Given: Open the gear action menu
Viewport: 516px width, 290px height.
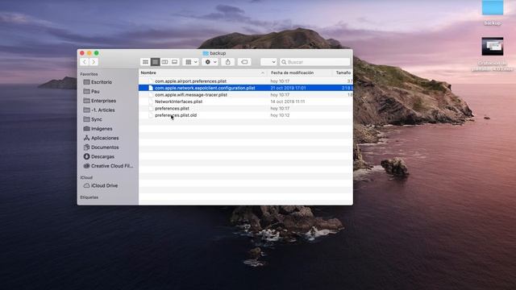Looking at the screenshot, I should 210,62.
